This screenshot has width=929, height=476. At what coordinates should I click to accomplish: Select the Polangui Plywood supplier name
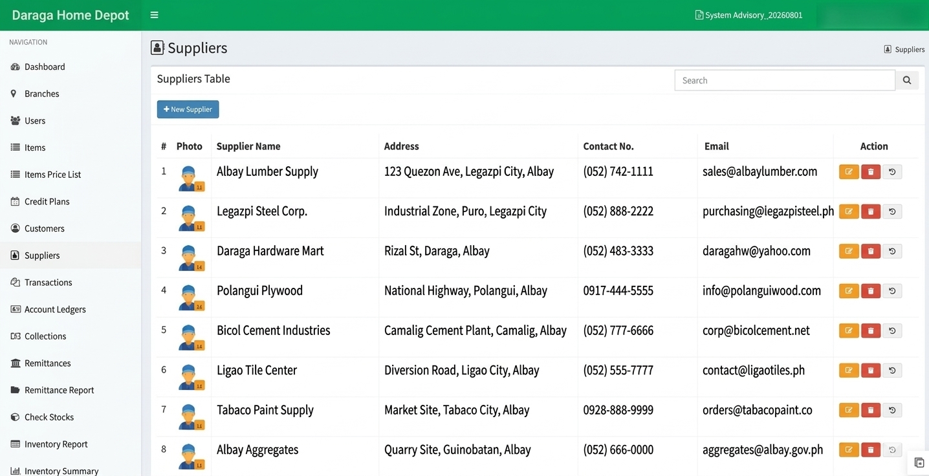[259, 291]
